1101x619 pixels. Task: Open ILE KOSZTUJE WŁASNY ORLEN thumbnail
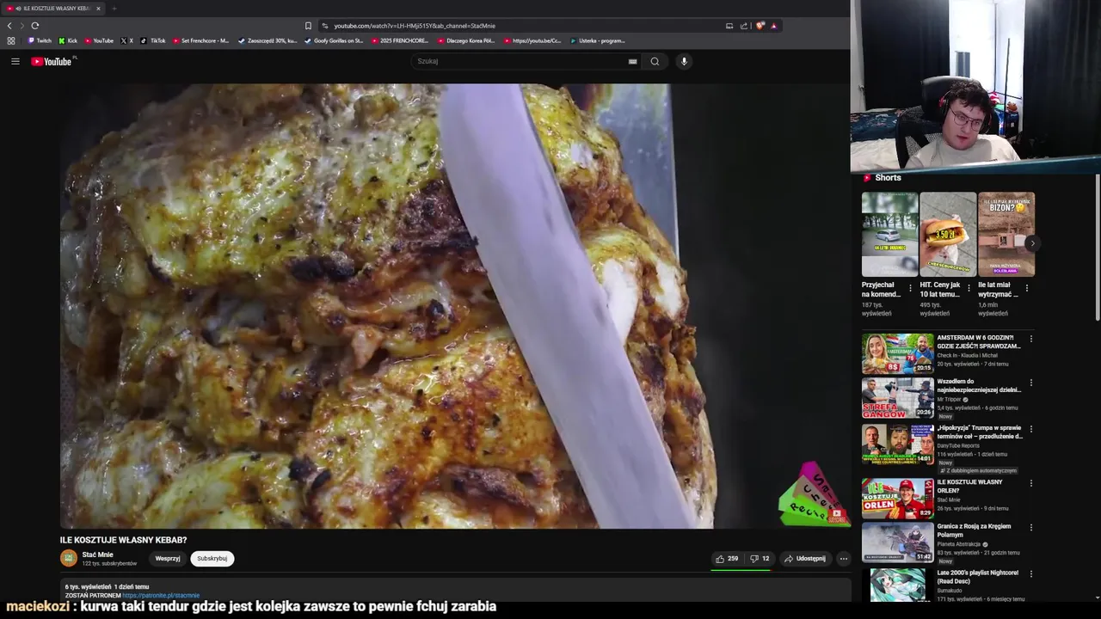898,498
